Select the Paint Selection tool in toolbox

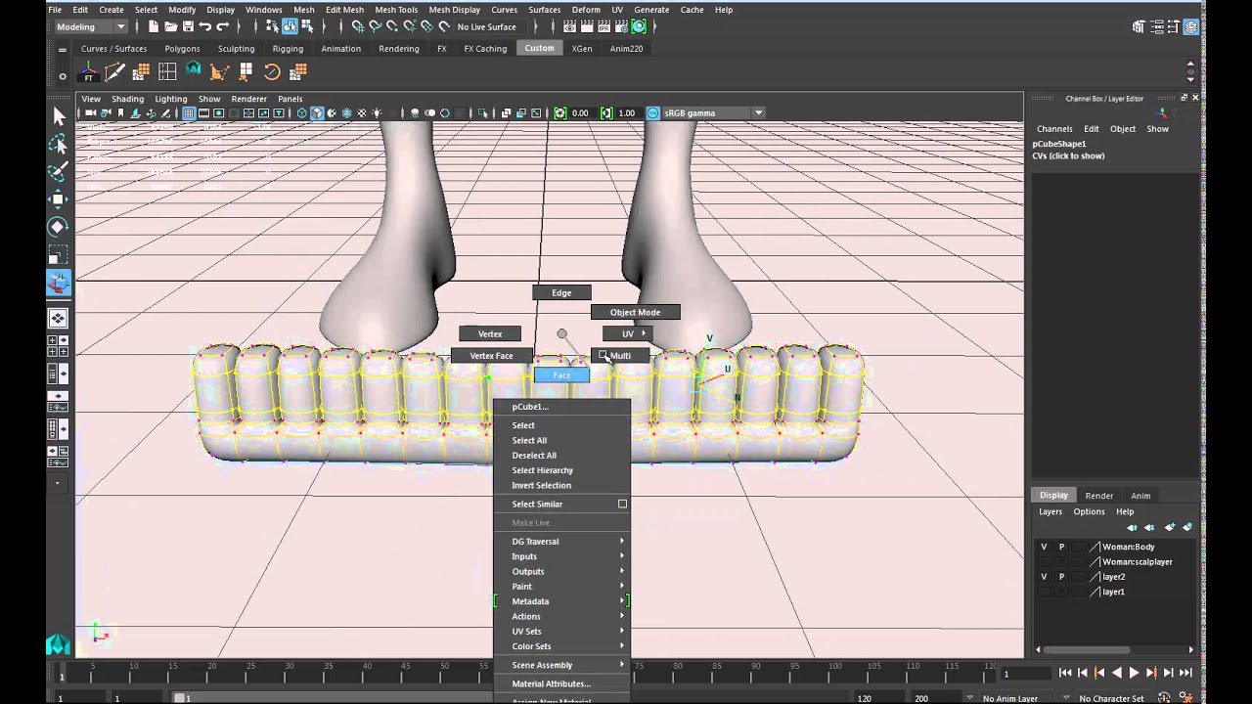pyautogui.click(x=58, y=171)
